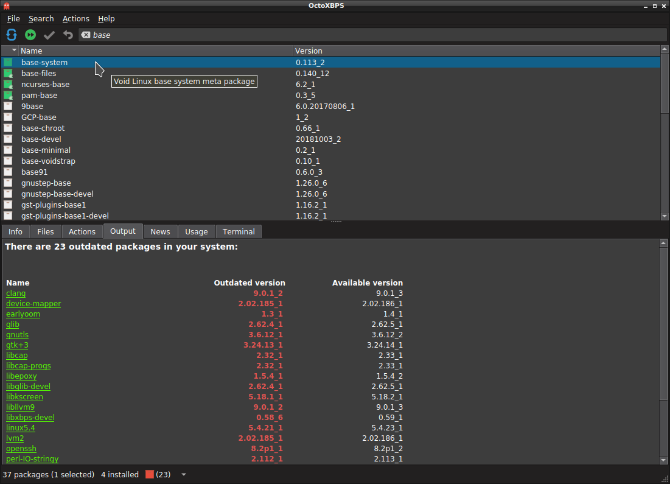Click the output pane scroll-up arrow
Image resolution: width=670 pixels, height=484 pixels.
(x=663, y=244)
